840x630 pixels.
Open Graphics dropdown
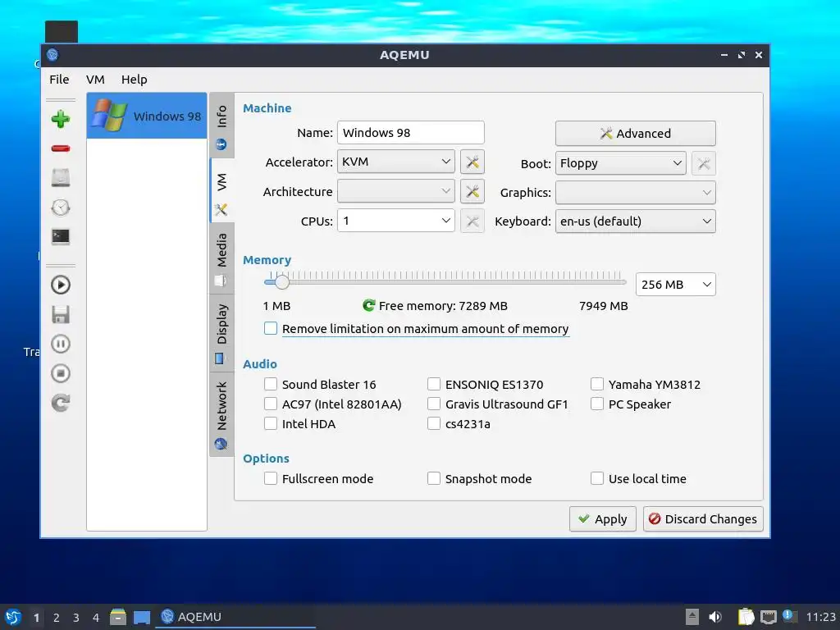(x=636, y=192)
